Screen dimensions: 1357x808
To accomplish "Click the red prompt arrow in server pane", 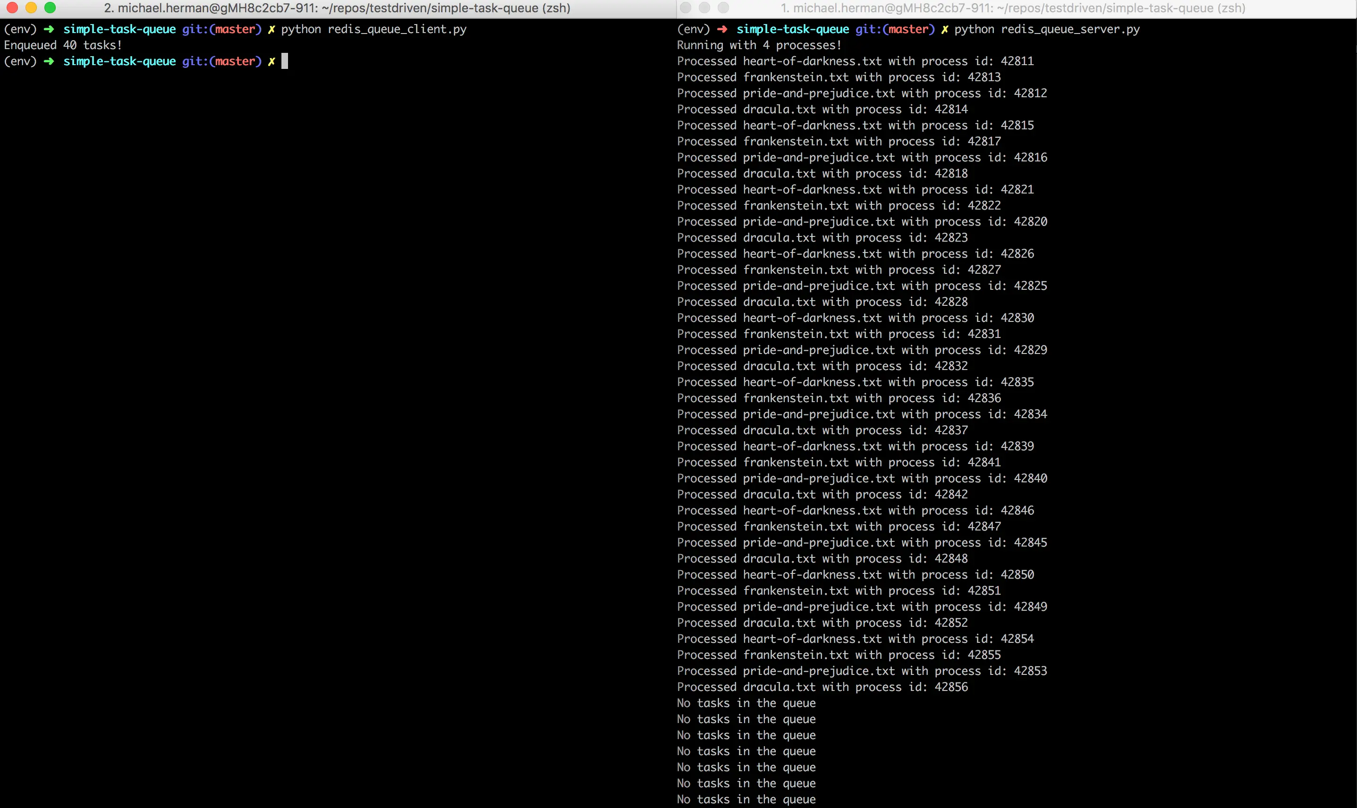I will click(x=722, y=29).
